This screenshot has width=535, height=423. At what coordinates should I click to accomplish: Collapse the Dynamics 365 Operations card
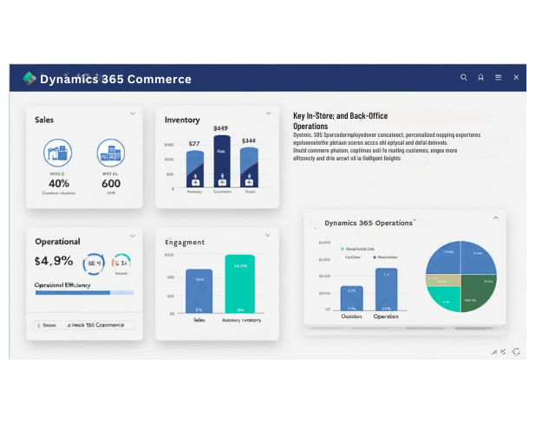496,218
